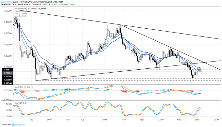Click the 1.35000 price axis label

[x=8, y=45]
